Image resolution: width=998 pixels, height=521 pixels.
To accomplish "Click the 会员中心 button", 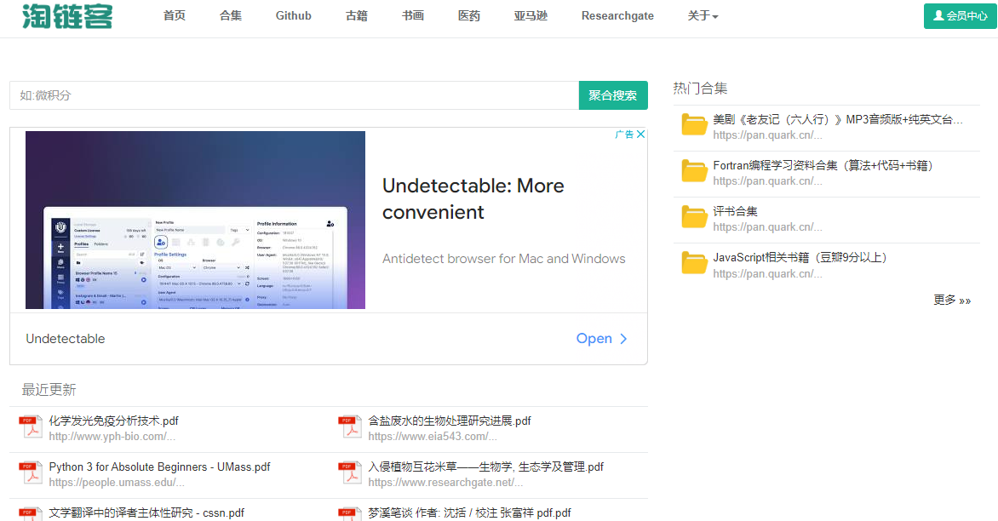I will tap(960, 16).
